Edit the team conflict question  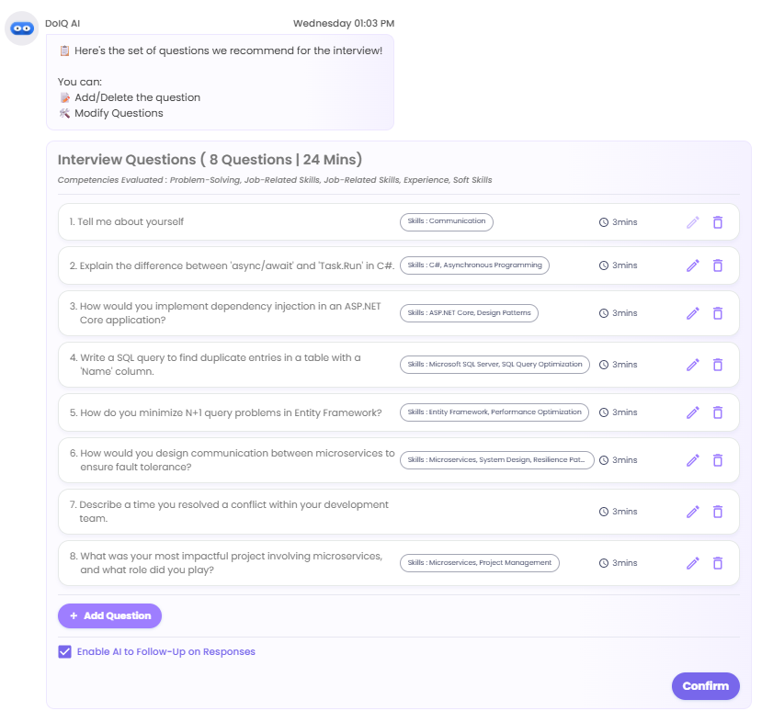point(693,512)
